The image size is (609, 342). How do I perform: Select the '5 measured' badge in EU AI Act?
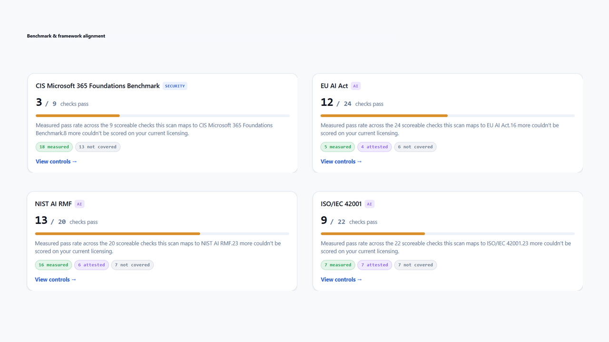coord(338,147)
